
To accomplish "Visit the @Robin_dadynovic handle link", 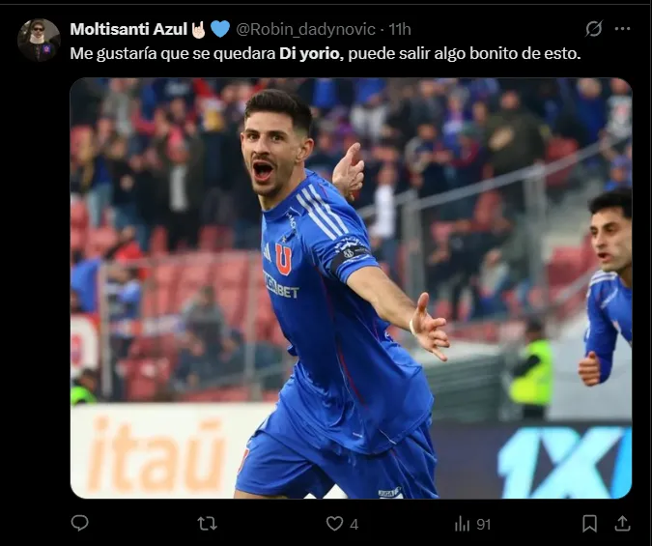I will [305, 29].
